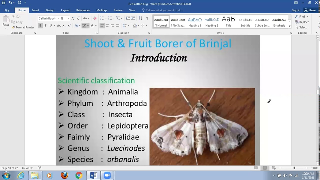320x180 pixels.
Task: Click the Format Painter tool
Action: coord(23,27)
